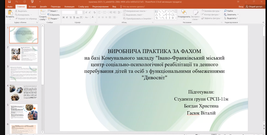Toggle text shadow S formatting
Viewport: 267px width, 135px height.
tap(74, 17)
